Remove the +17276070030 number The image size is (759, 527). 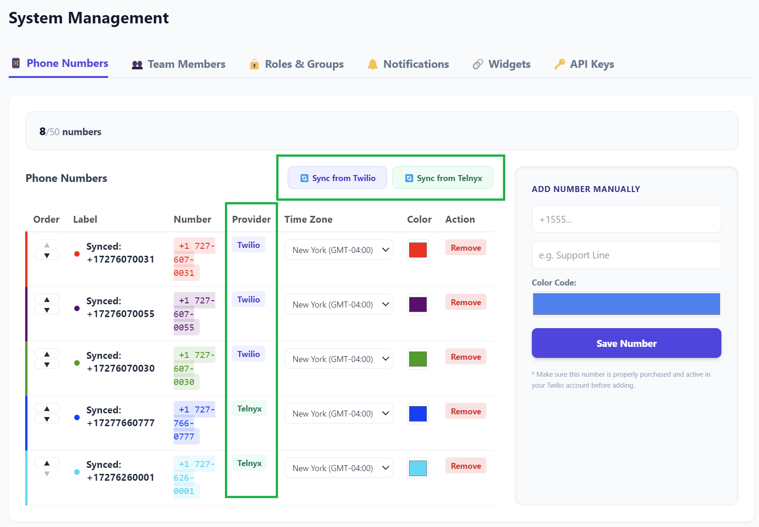pyautogui.click(x=466, y=357)
